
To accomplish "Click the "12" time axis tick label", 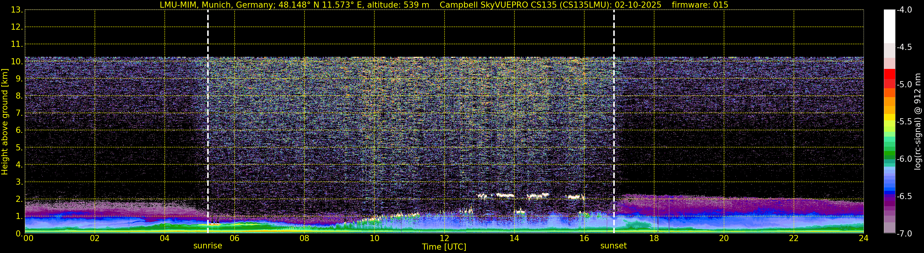I will 444,238.
